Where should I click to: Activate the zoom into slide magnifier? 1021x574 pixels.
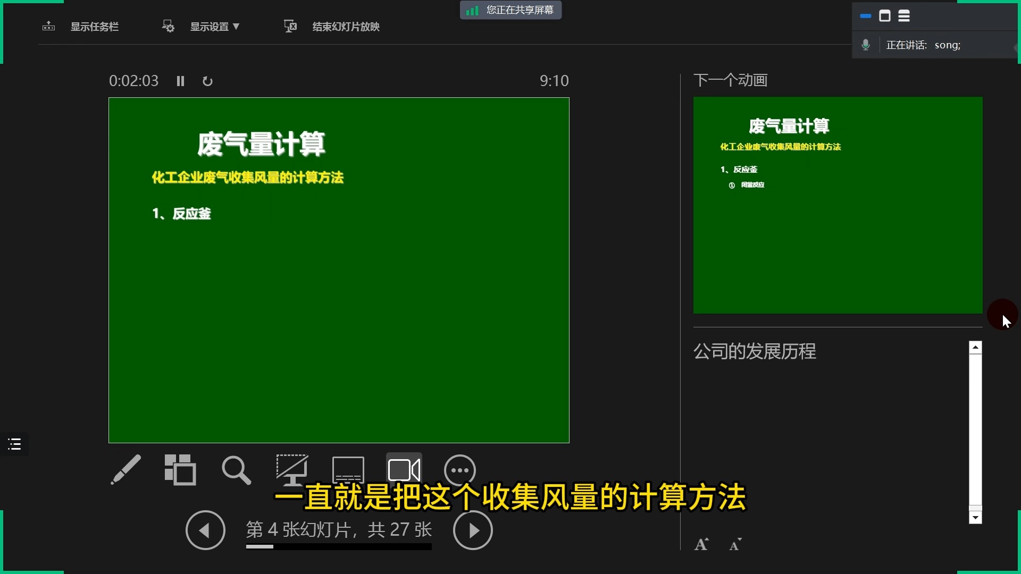pos(236,470)
